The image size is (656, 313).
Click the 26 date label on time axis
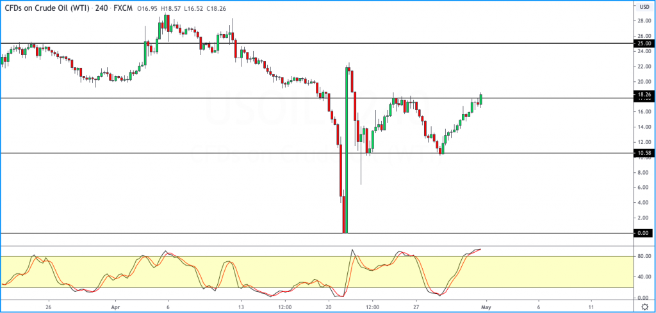coord(49,307)
